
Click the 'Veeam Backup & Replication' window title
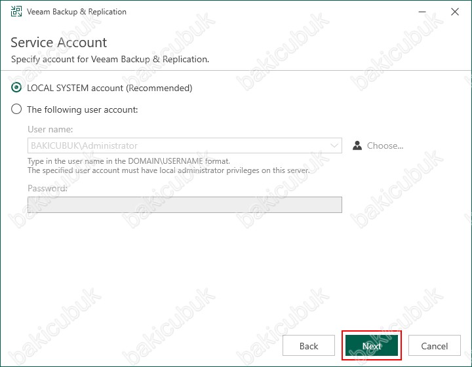pos(77,12)
